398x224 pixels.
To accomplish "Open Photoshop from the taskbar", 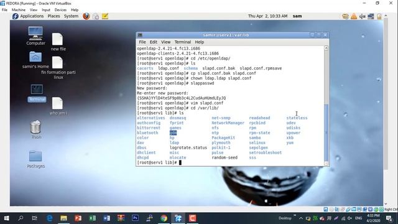I will 135,218.
